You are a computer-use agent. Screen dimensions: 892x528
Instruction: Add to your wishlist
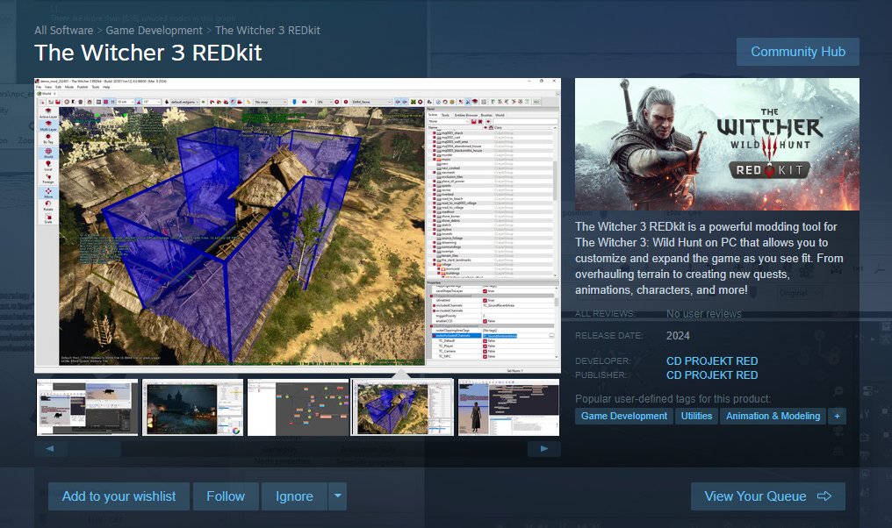click(x=119, y=496)
